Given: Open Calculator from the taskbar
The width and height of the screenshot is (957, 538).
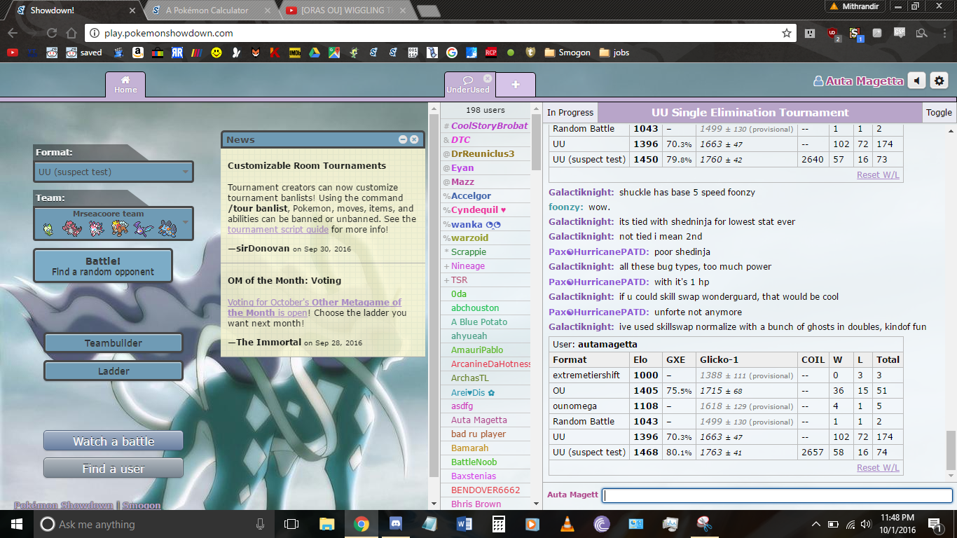Looking at the screenshot, I should click(x=498, y=523).
